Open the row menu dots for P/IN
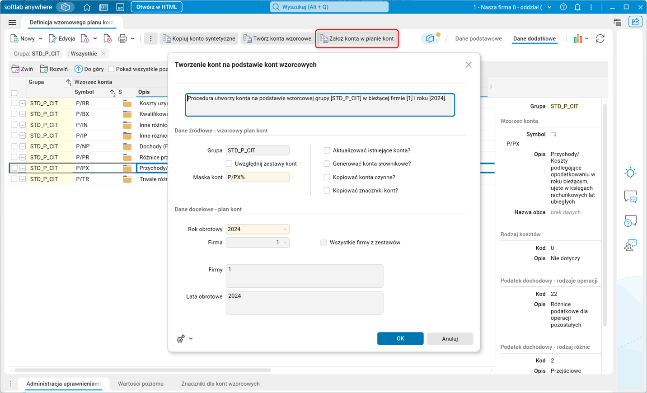Screen dimensions: 647x393 point(23,125)
